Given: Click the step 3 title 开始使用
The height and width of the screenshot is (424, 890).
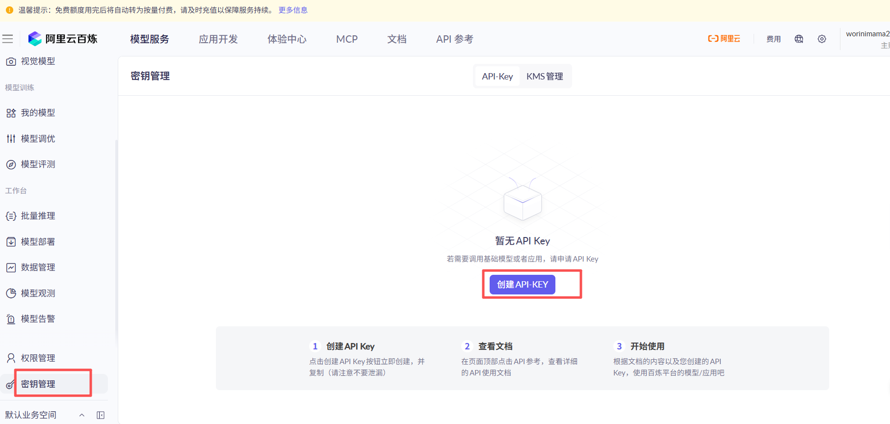Looking at the screenshot, I should 648,346.
